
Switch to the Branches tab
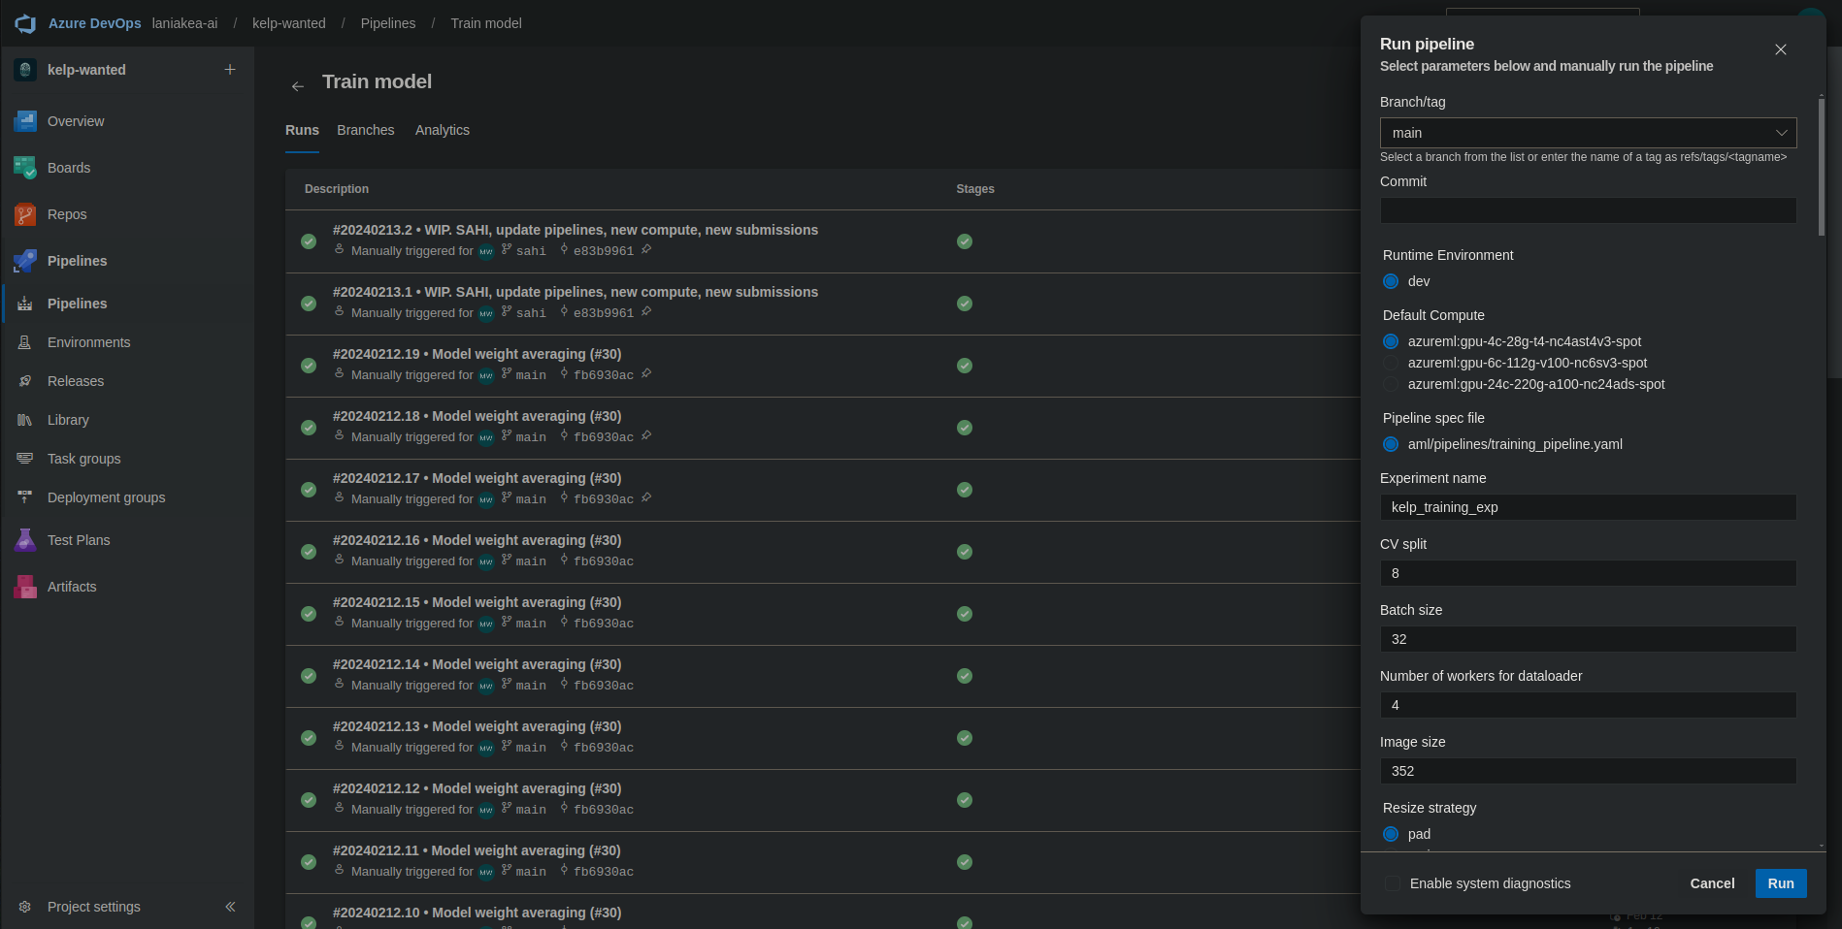click(x=366, y=130)
